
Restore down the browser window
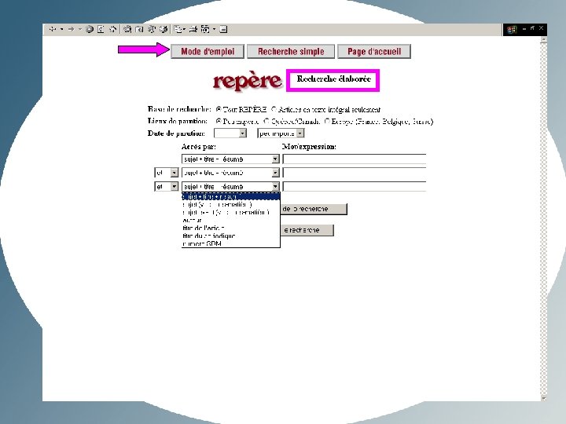pos(533,28)
